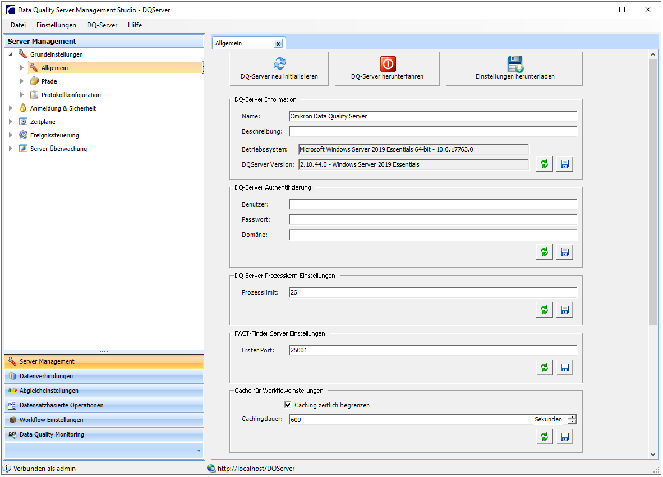Toggle Caching zeitlich begrenzen checkbox
663x477 pixels.
click(x=288, y=405)
